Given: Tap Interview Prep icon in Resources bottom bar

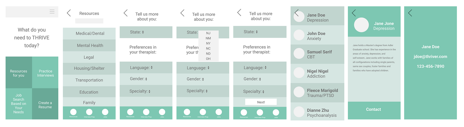Looking at the screenshot, I should (89, 112).
